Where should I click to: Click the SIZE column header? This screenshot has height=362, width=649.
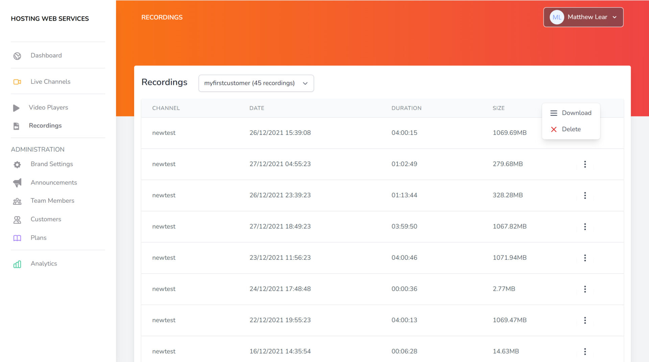[x=498, y=108]
